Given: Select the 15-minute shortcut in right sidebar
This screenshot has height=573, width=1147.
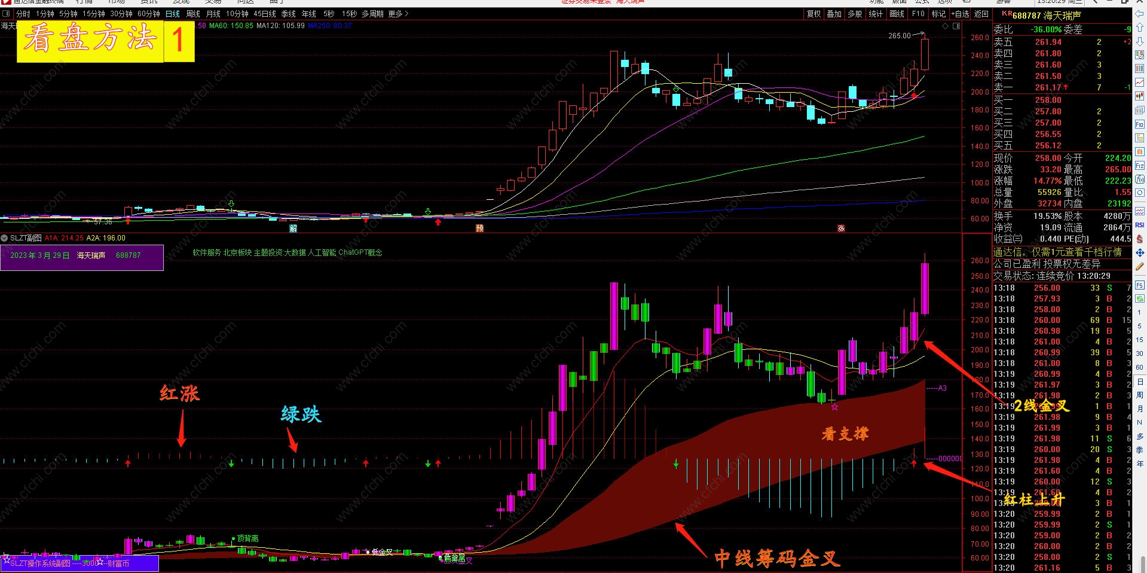Looking at the screenshot, I should pos(1139,340).
